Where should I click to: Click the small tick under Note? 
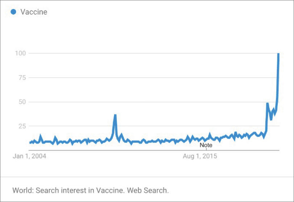206,149
